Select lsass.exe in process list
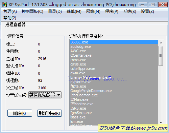 [114, 117]
